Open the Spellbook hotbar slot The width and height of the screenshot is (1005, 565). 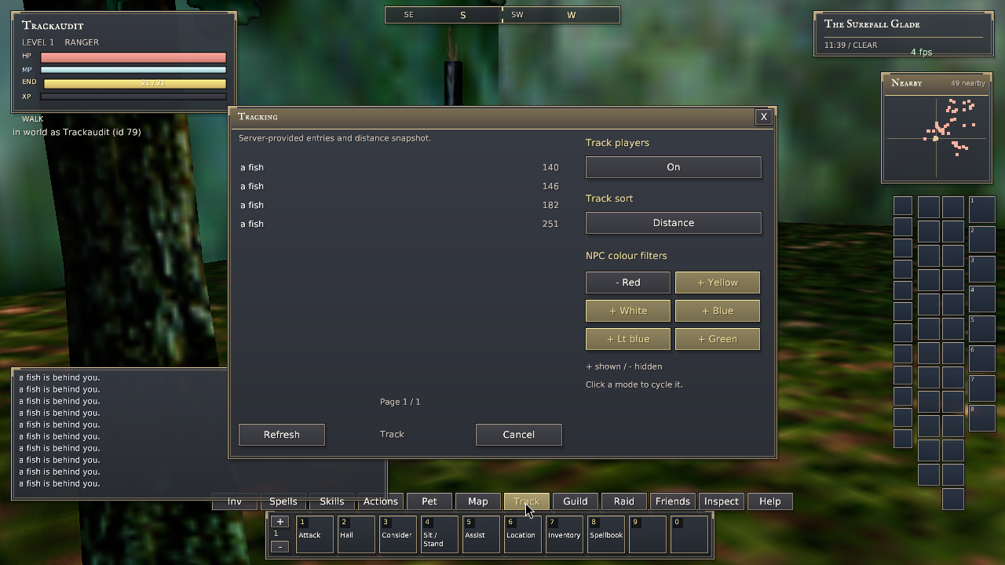pos(606,534)
